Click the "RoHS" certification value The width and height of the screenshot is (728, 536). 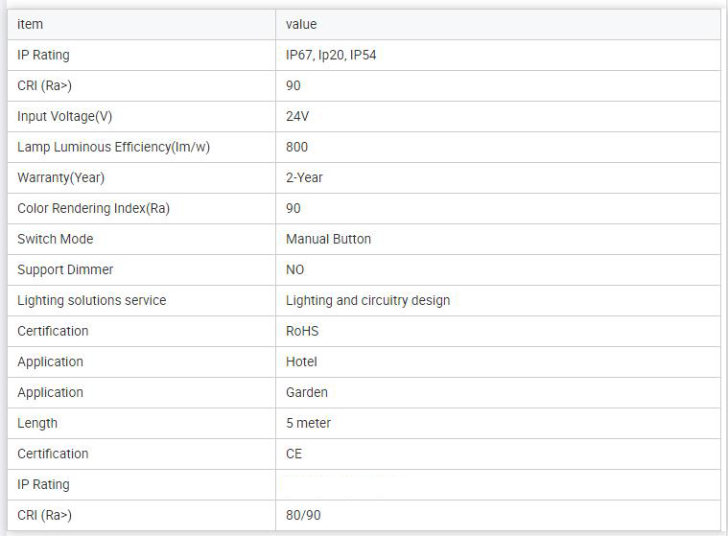pyautogui.click(x=302, y=331)
